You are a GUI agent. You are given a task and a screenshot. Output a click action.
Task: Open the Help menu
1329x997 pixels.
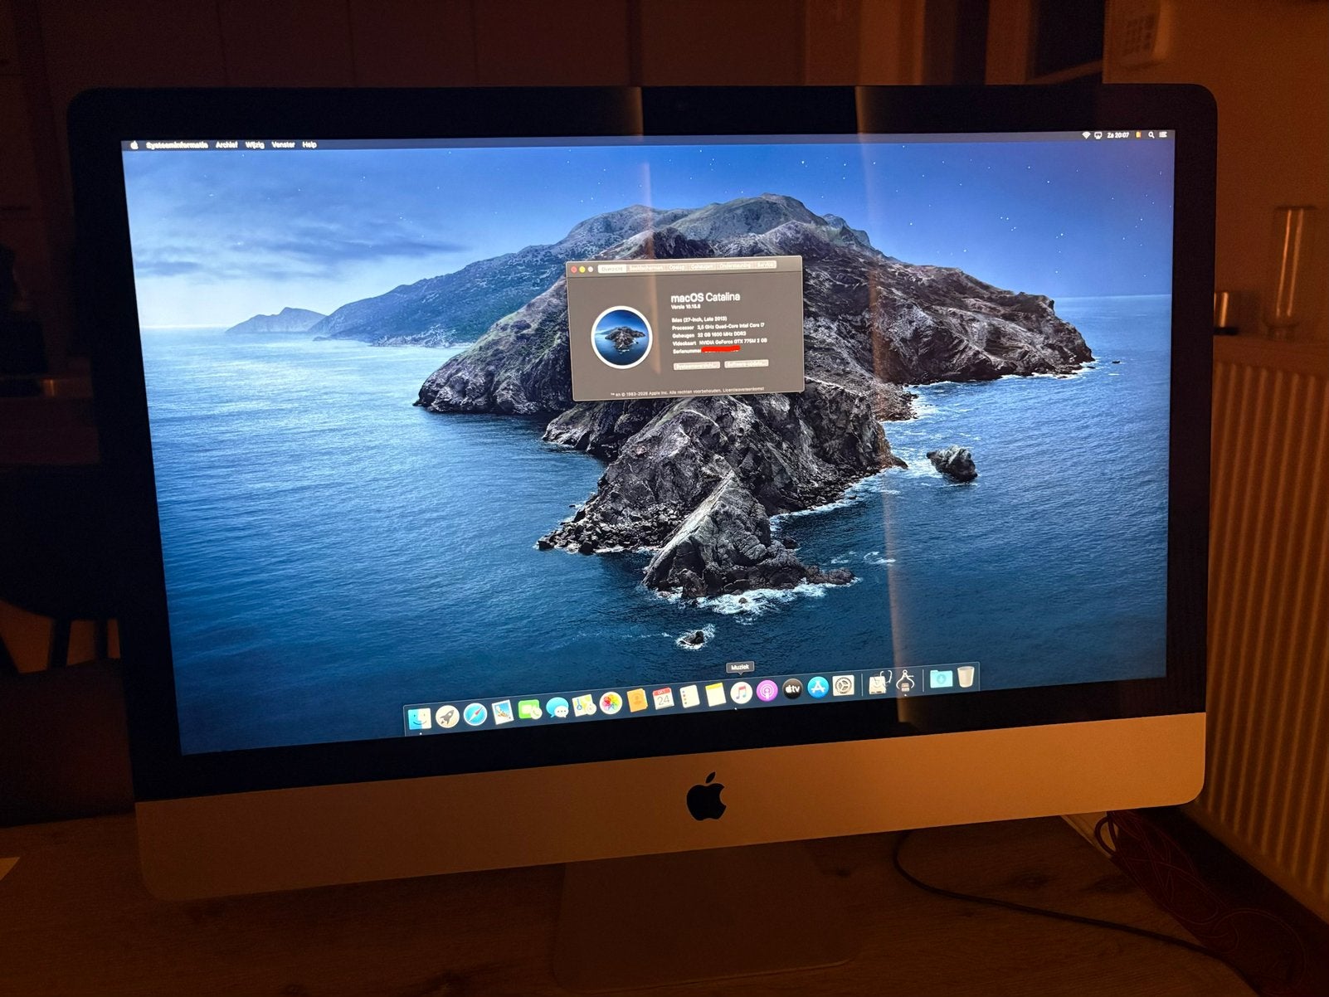coord(309,145)
